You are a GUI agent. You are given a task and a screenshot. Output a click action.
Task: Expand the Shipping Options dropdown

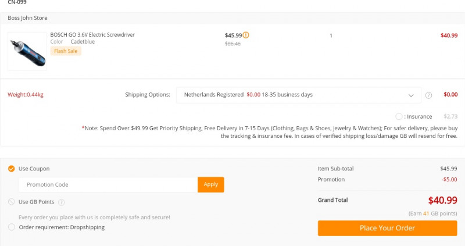[x=298, y=95]
